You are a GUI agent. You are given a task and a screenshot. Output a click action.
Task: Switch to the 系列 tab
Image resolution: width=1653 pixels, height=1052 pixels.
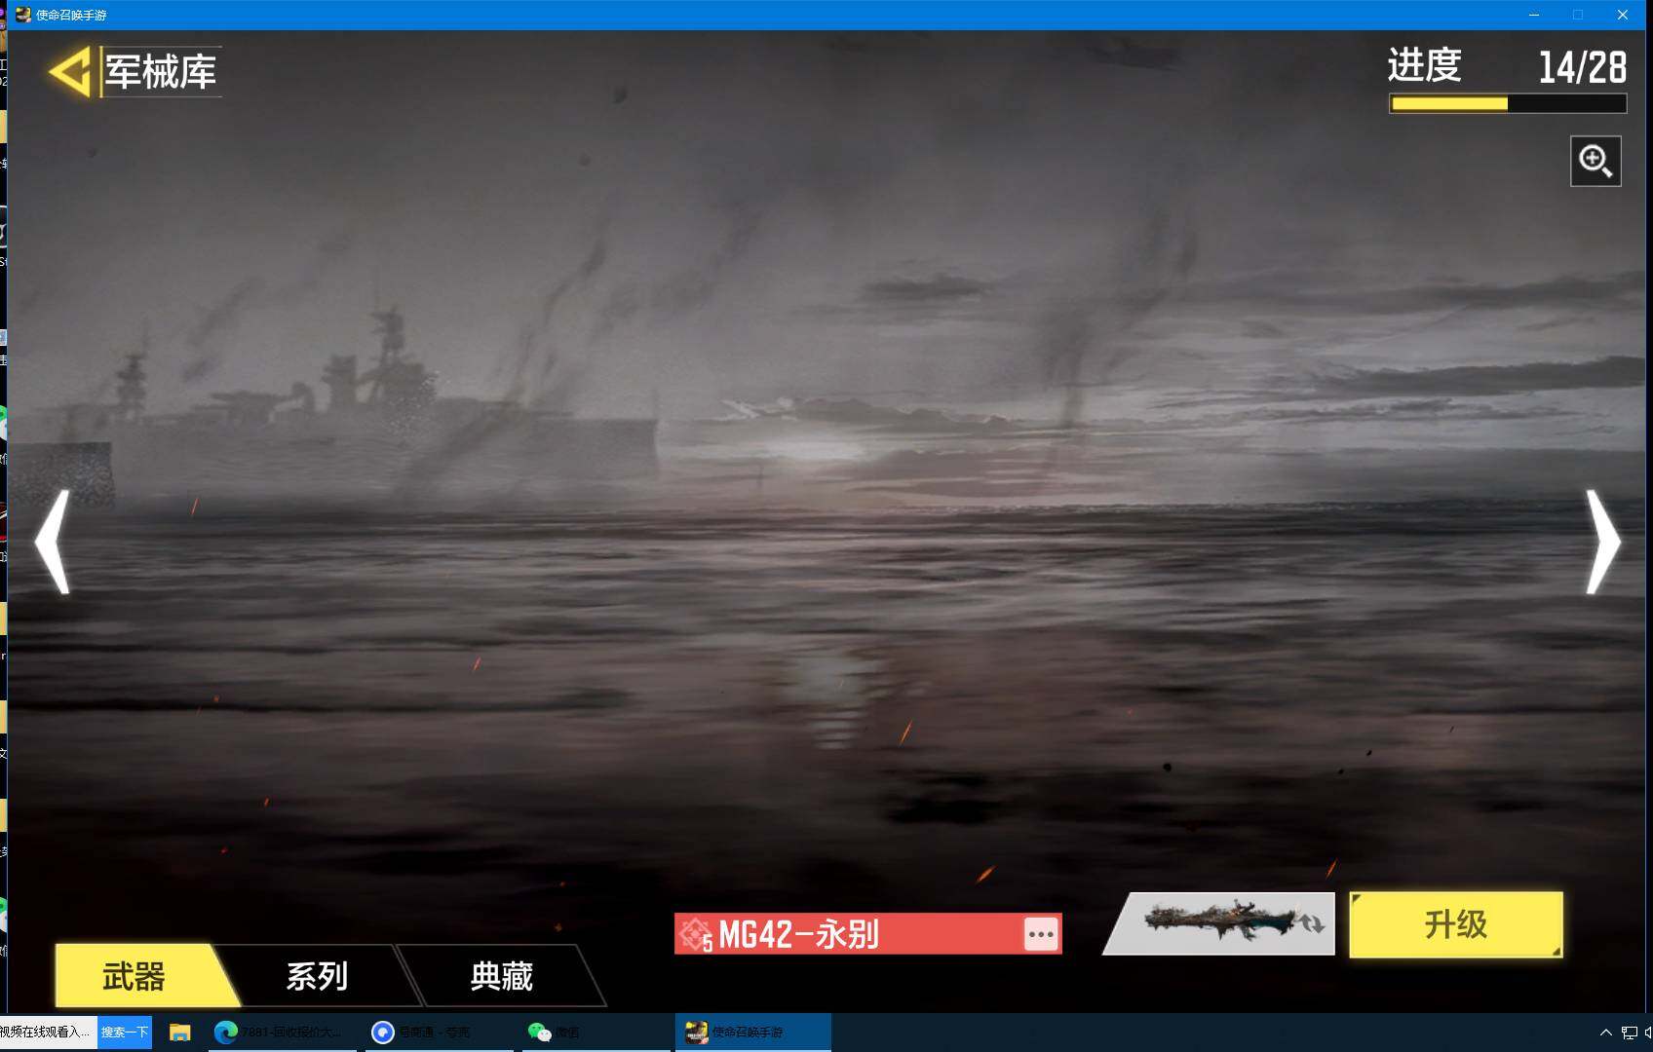click(318, 976)
